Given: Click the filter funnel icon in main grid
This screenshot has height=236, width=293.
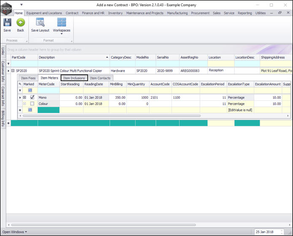Looking at the screenshot, I should (x=8, y=64).
